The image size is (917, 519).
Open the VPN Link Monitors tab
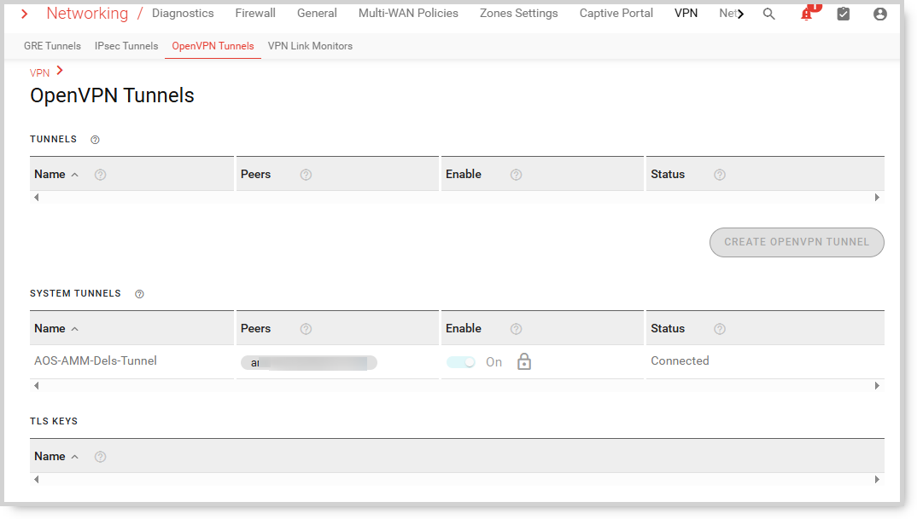[x=310, y=46]
